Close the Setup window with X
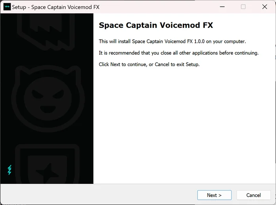Image resolution: width=276 pixels, height=205 pixels. pos(265,7)
